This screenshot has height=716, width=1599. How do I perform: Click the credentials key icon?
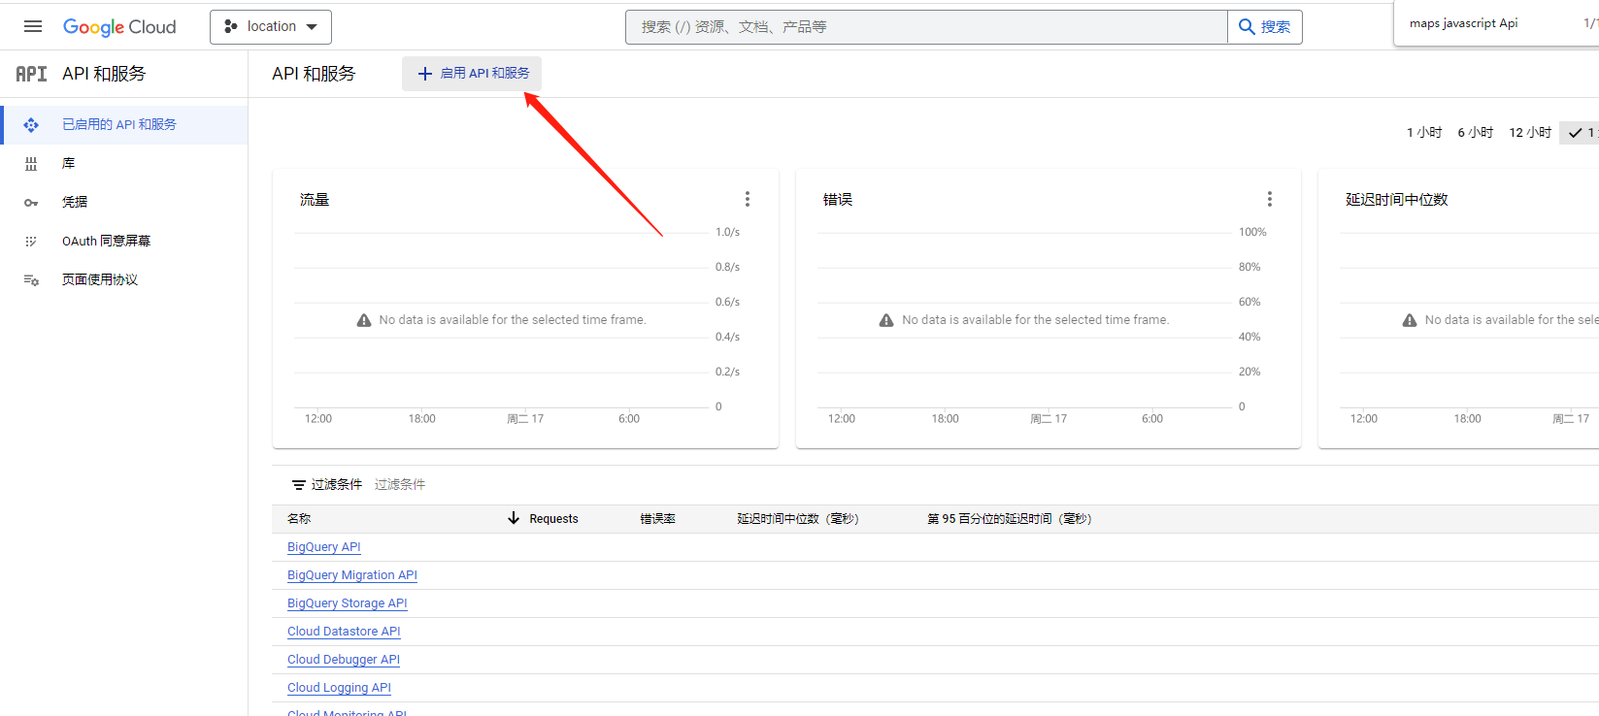click(31, 203)
